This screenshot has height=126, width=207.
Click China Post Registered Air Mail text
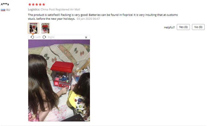click(x=60, y=9)
